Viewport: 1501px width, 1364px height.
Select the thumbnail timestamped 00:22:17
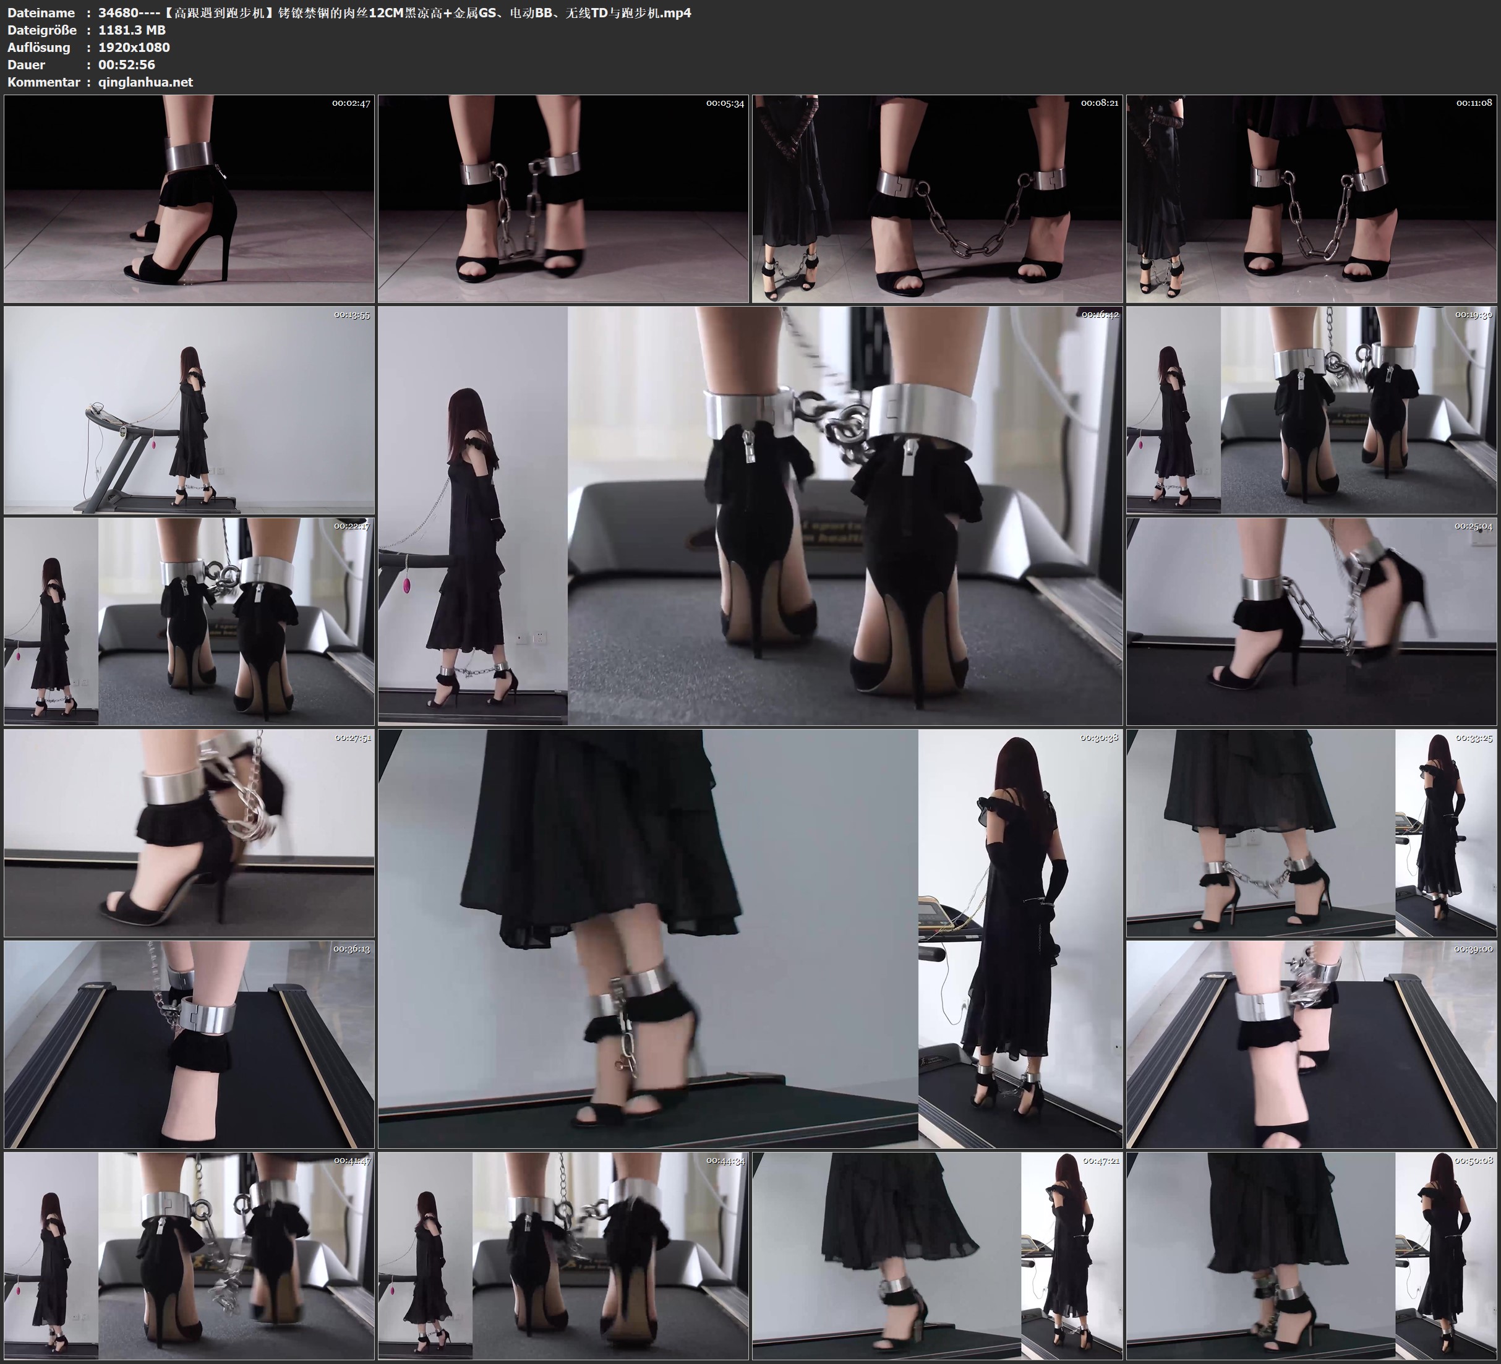coord(189,621)
